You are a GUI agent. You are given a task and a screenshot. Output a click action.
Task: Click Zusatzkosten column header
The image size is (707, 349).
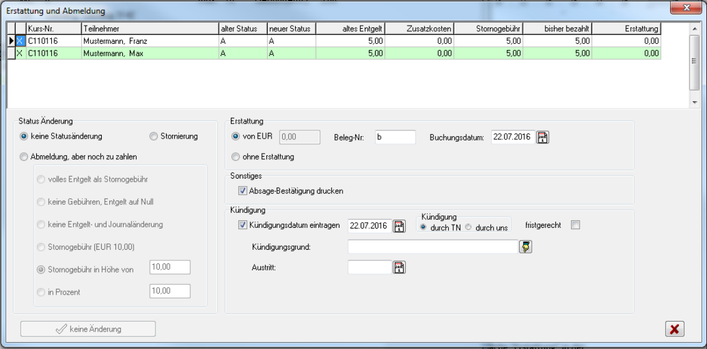pyautogui.click(x=419, y=29)
